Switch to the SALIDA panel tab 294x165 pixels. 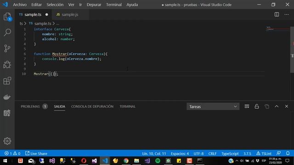pyautogui.click(x=59, y=106)
